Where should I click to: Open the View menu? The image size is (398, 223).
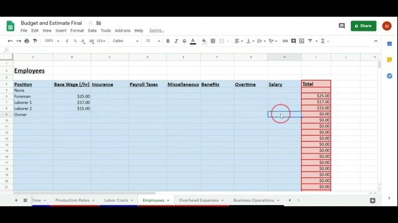tap(47, 30)
